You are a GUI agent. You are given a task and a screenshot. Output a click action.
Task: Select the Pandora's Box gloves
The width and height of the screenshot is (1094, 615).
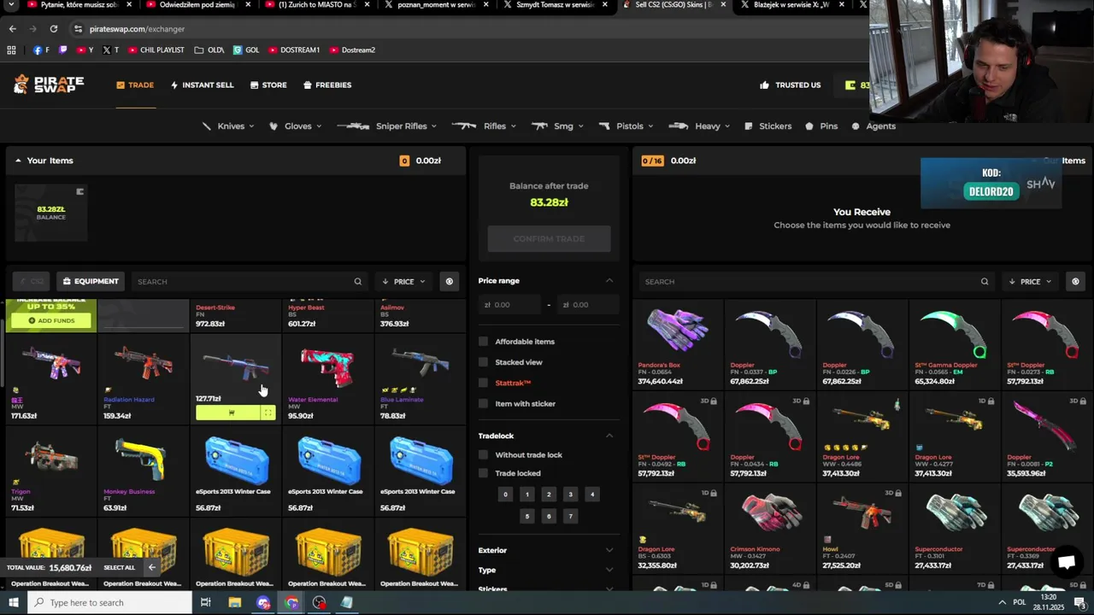coord(678,344)
